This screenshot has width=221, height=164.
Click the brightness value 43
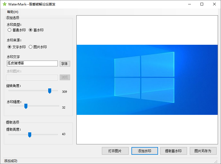point(64,134)
